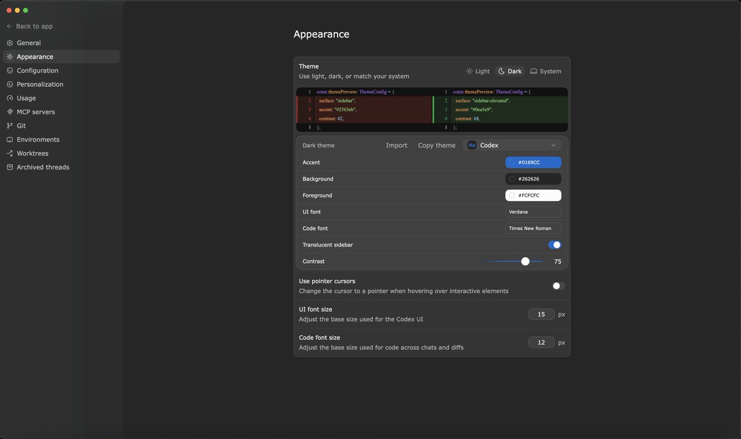Click the UI font size field showing 15

pyautogui.click(x=541, y=314)
